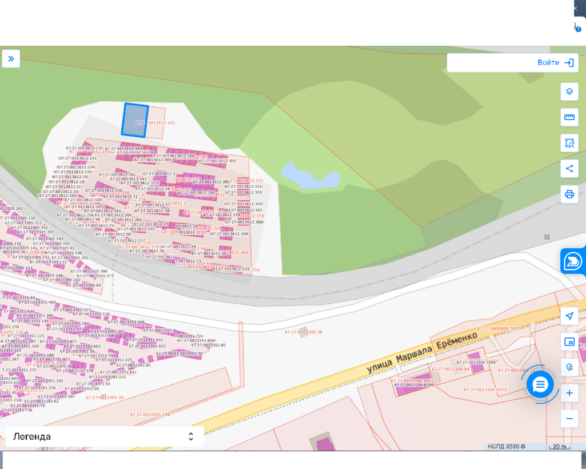
Task: Activate the search-by-area selection tool
Action: point(569,143)
